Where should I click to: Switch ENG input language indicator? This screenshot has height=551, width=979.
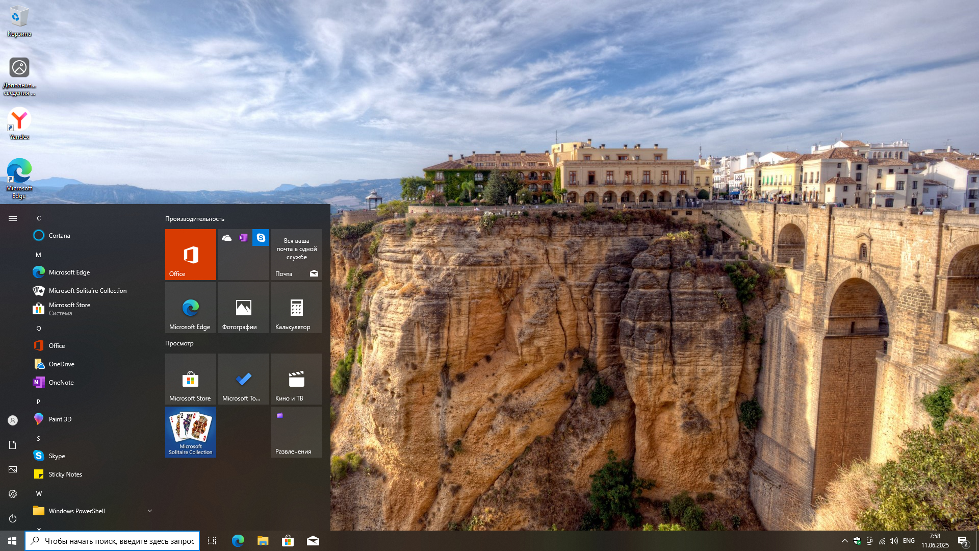tap(909, 541)
